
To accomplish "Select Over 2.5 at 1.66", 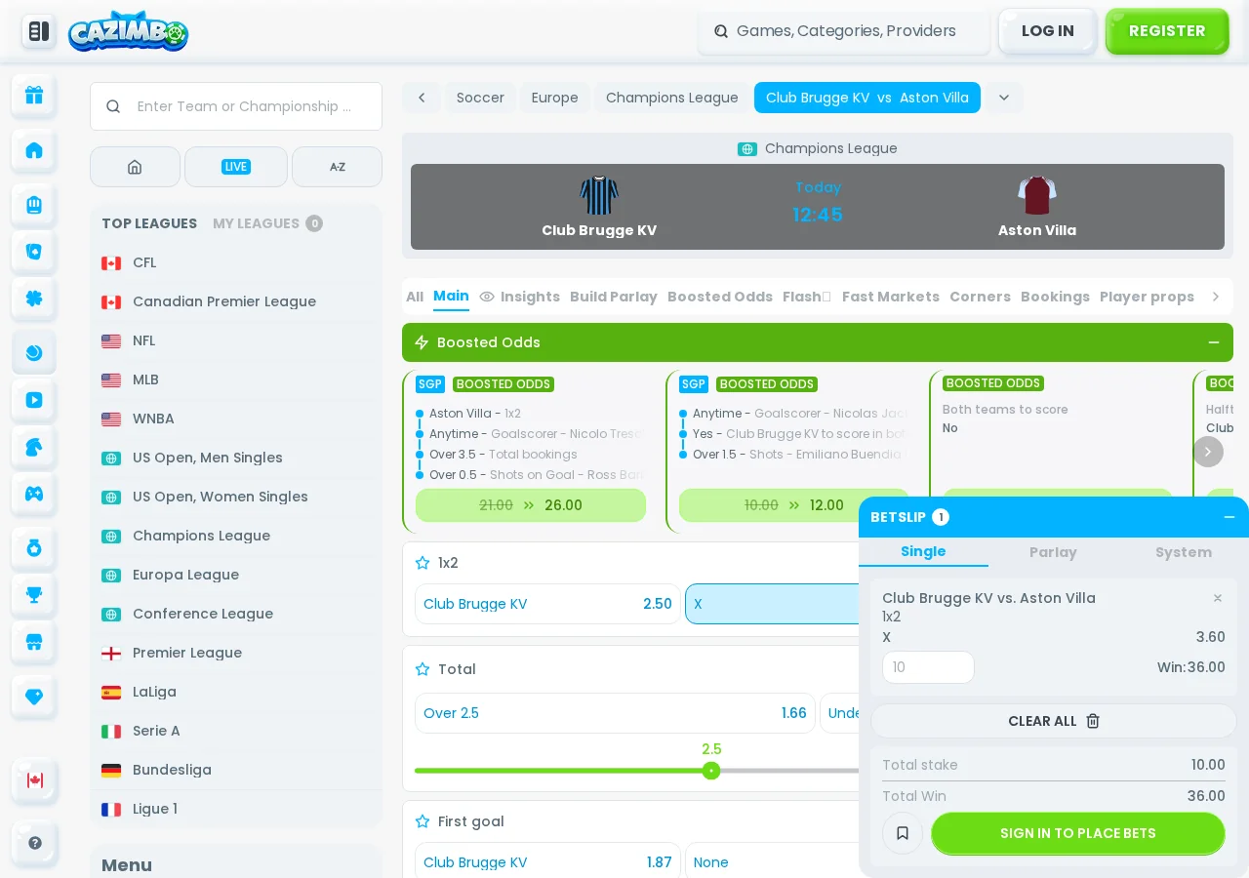I will (x=615, y=713).
